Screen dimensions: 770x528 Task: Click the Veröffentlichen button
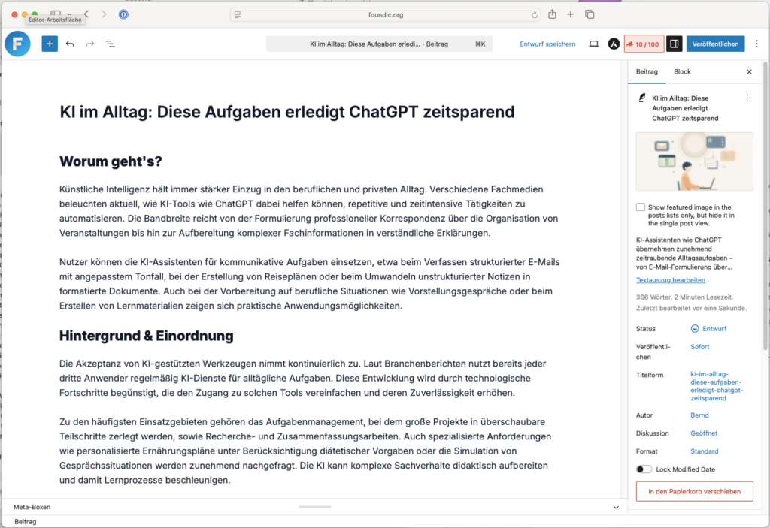tap(715, 44)
